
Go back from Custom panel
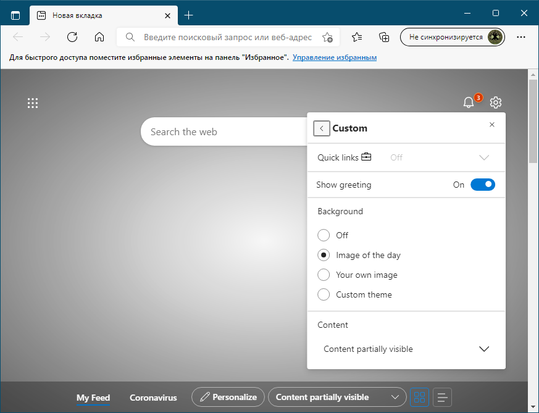pos(322,128)
